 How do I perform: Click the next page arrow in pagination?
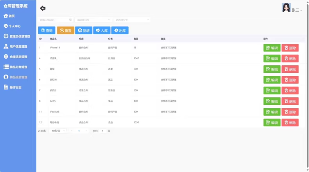[86, 131]
